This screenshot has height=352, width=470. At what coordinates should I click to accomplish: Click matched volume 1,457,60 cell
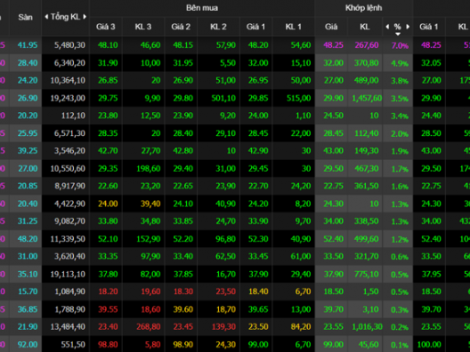pos(367,98)
